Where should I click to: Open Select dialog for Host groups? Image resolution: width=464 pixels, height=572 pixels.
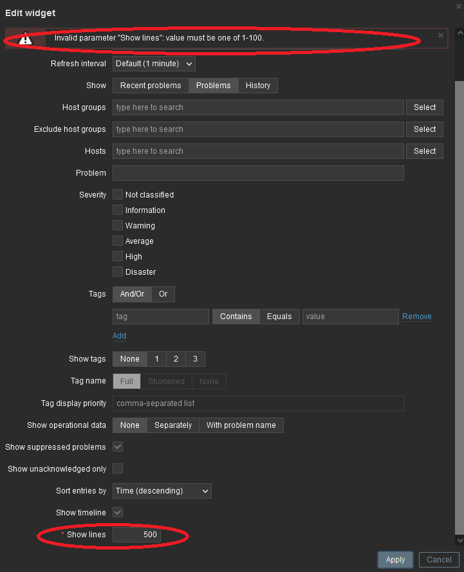click(x=424, y=107)
